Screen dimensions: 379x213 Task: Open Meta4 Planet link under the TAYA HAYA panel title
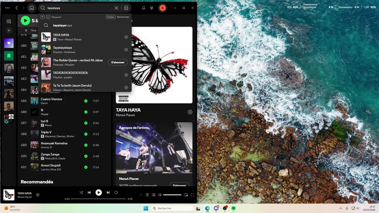[x=125, y=115]
